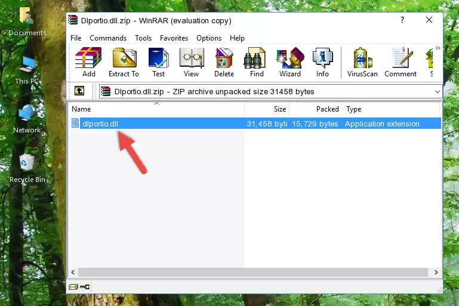Select the Documents desktop icon

[x=27, y=22]
